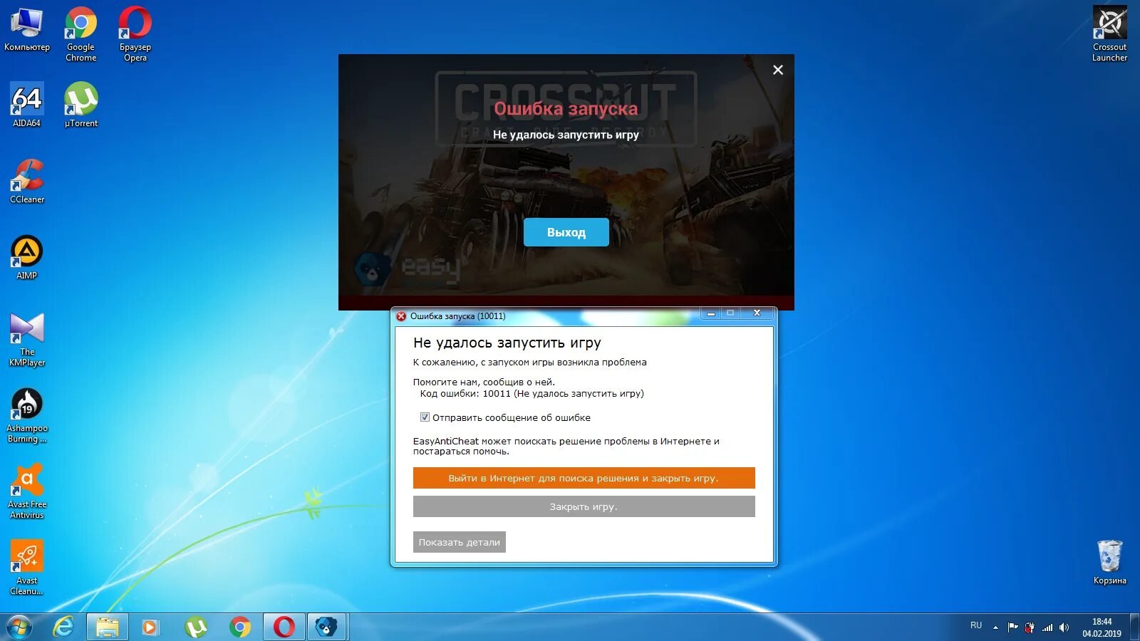The width and height of the screenshot is (1140, 641).
Task: Select the Корзина recycle bin icon
Action: click(x=1110, y=562)
